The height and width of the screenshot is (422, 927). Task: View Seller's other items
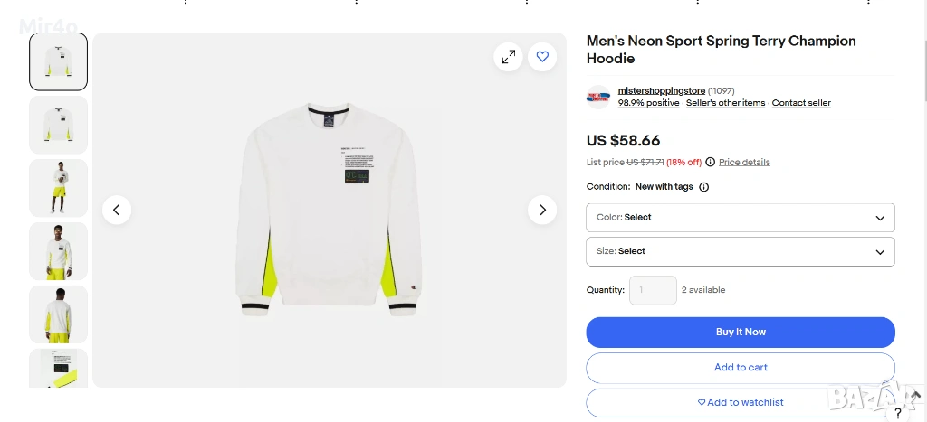[x=725, y=103]
